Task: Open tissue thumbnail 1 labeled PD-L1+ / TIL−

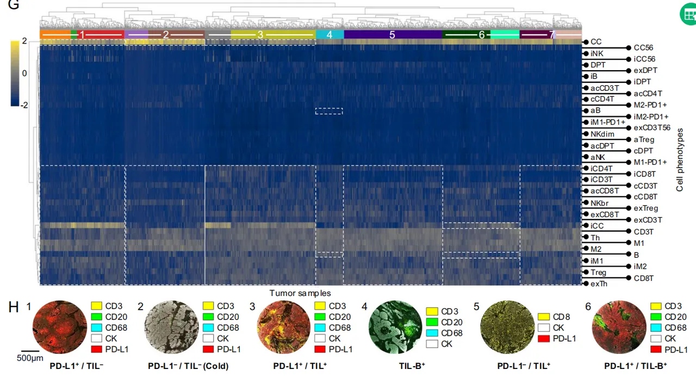Action: (60, 328)
